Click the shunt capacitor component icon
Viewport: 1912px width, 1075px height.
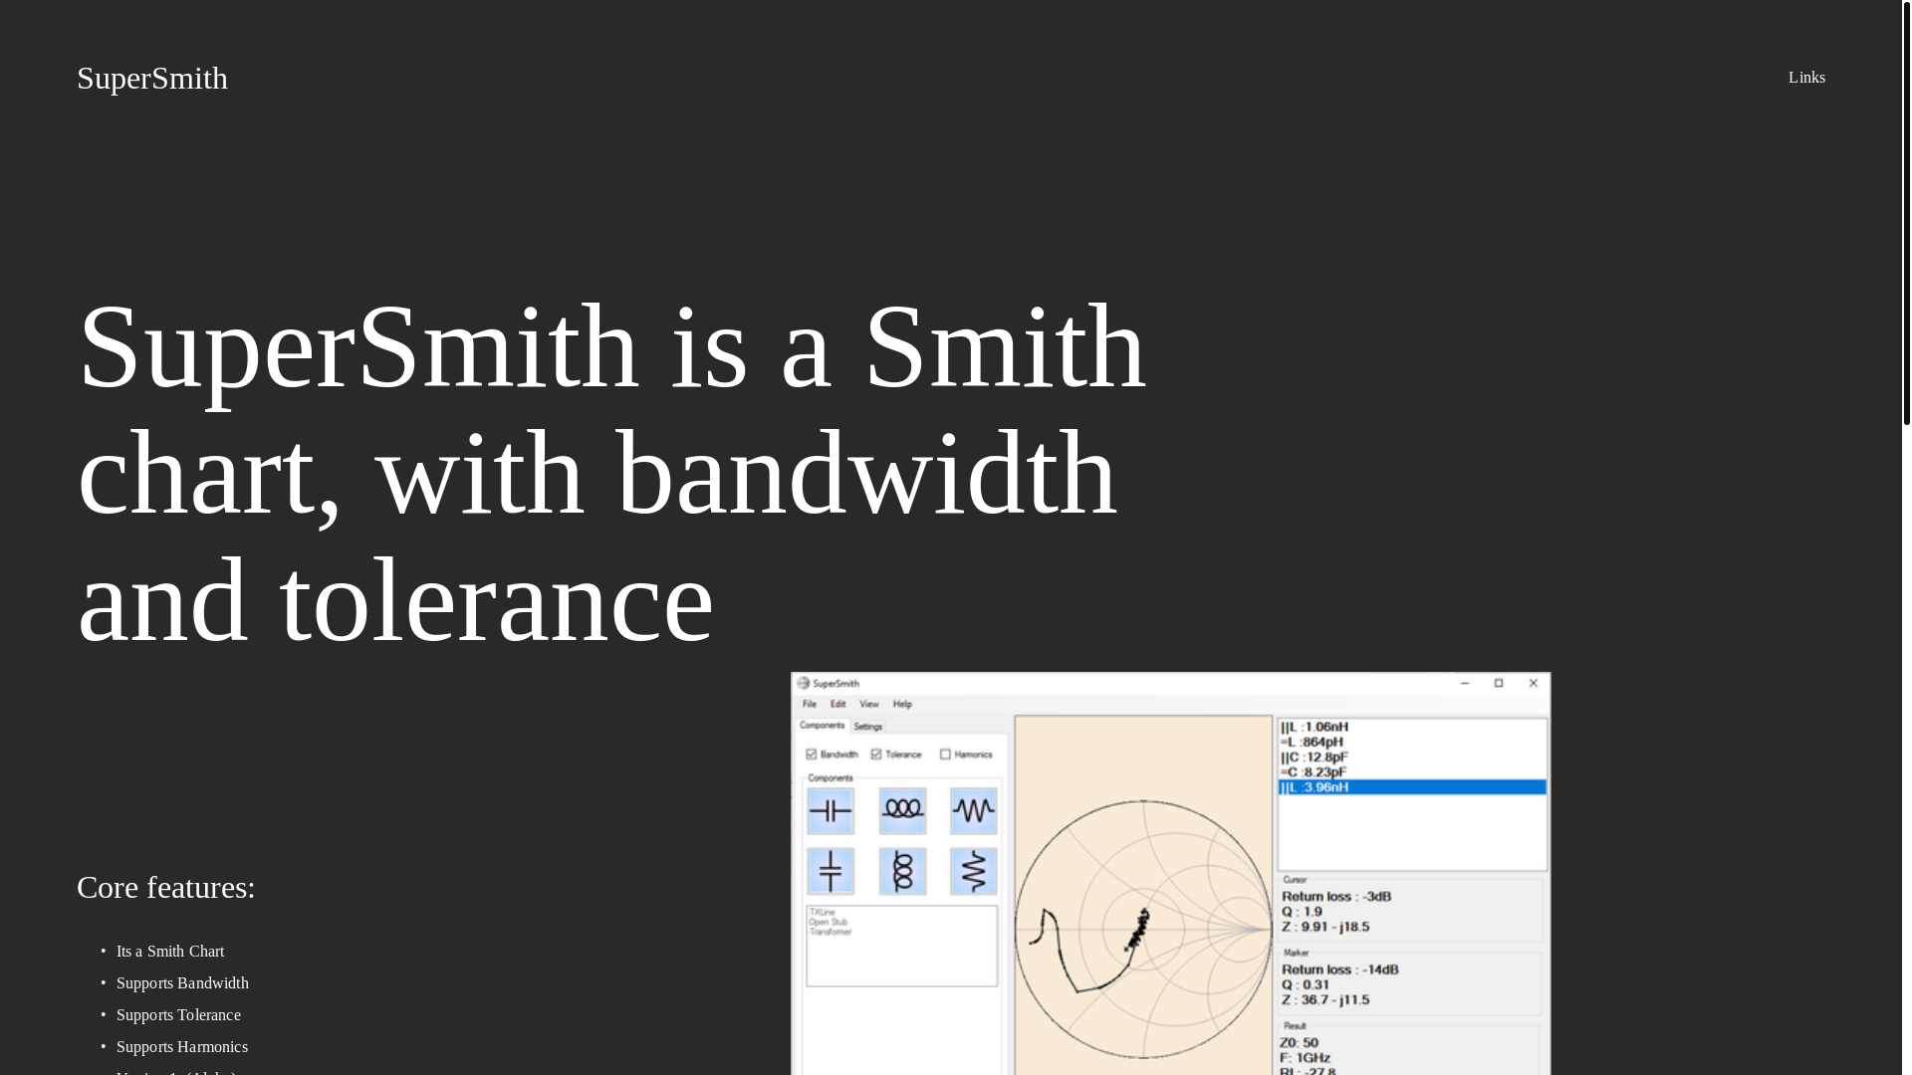pyautogui.click(x=831, y=871)
